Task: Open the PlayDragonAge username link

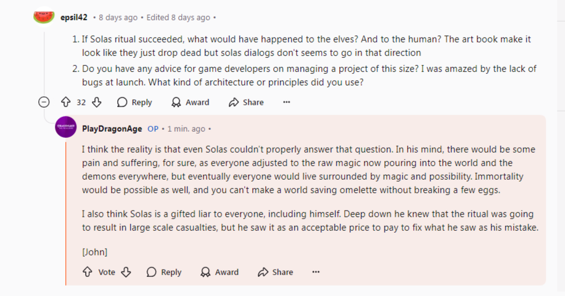Action: point(112,129)
